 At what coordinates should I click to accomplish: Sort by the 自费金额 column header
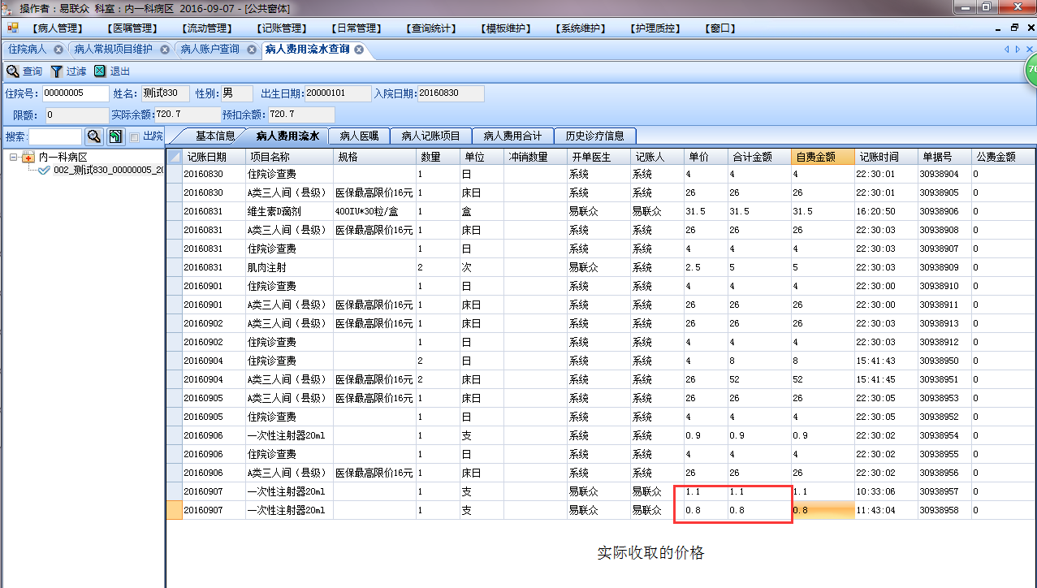coord(823,157)
